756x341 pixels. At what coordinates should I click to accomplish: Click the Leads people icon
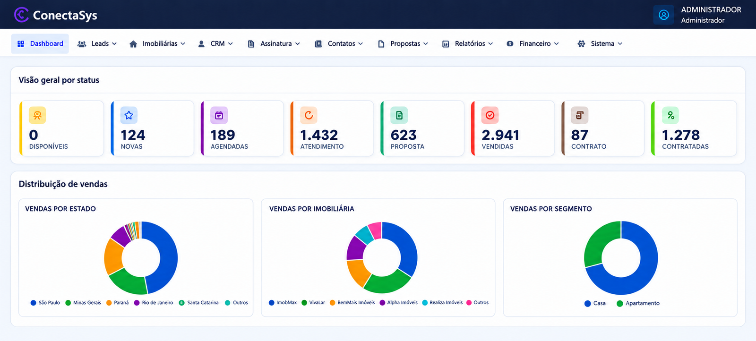82,44
